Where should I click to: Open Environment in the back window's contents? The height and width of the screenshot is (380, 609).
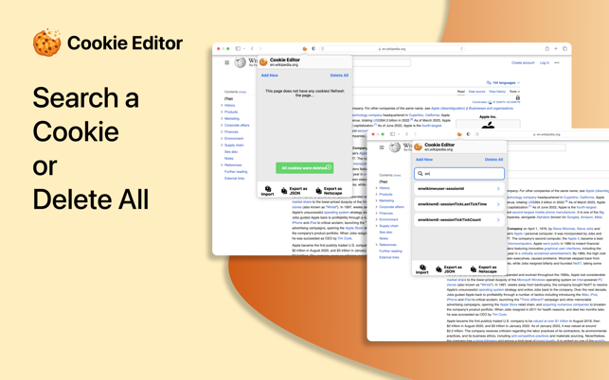[234, 138]
